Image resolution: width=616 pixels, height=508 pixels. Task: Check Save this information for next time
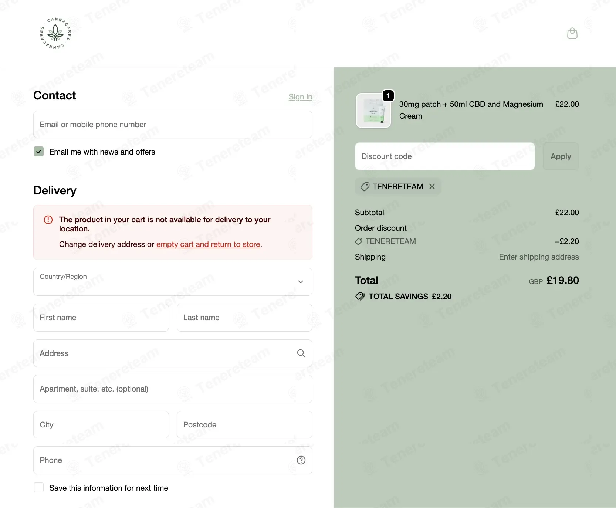click(x=39, y=488)
